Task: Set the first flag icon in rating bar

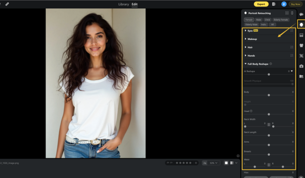Action: pyautogui.click(x=168, y=163)
